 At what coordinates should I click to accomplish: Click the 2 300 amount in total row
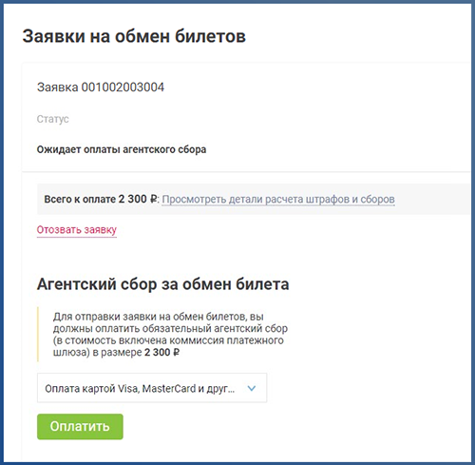(132, 199)
